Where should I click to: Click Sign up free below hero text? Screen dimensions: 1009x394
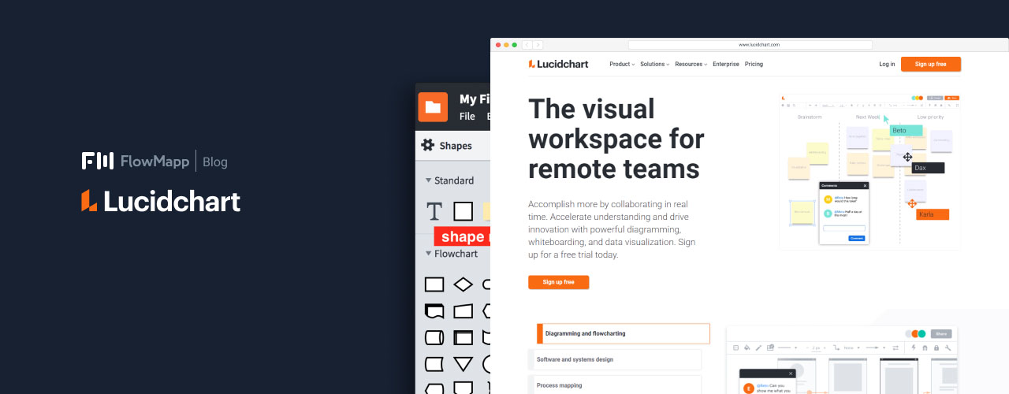(x=558, y=282)
